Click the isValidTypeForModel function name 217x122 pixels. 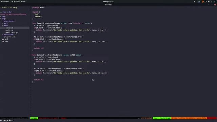(46, 23)
